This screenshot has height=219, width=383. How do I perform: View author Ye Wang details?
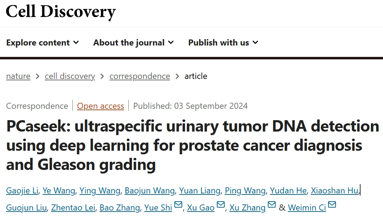click(x=59, y=191)
